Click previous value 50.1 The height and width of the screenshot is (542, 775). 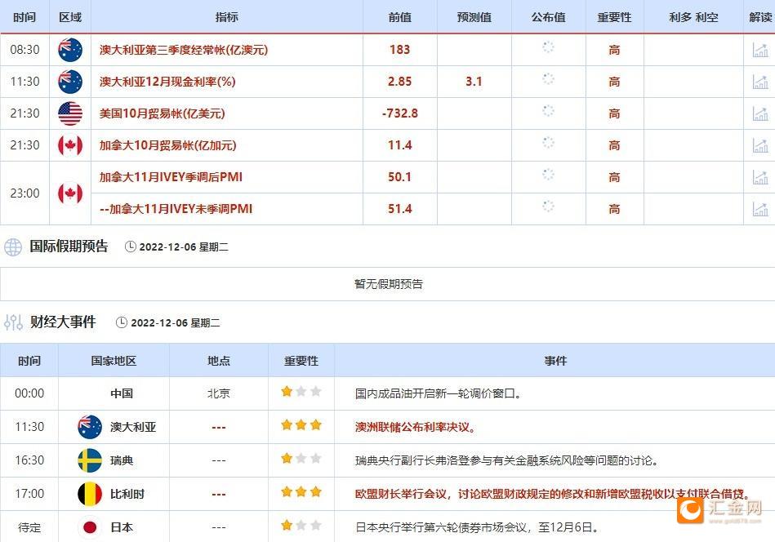400,177
